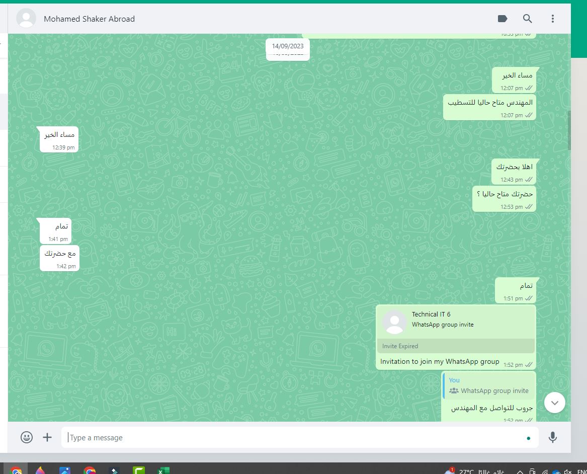Select the received 'تمام' message at 1:41 pm
Image resolution: width=587 pixels, height=474 pixels.
(55, 231)
